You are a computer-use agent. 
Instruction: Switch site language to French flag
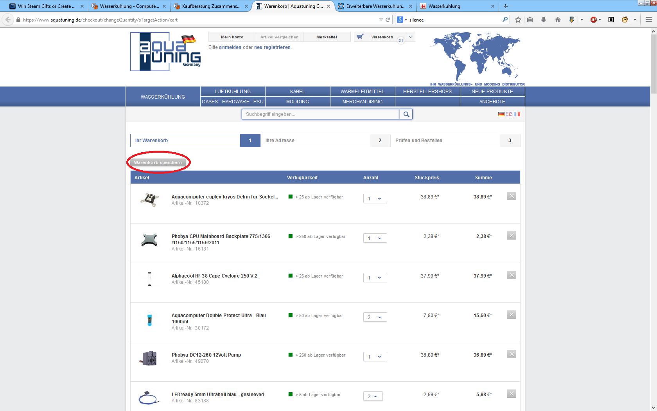coord(517,114)
